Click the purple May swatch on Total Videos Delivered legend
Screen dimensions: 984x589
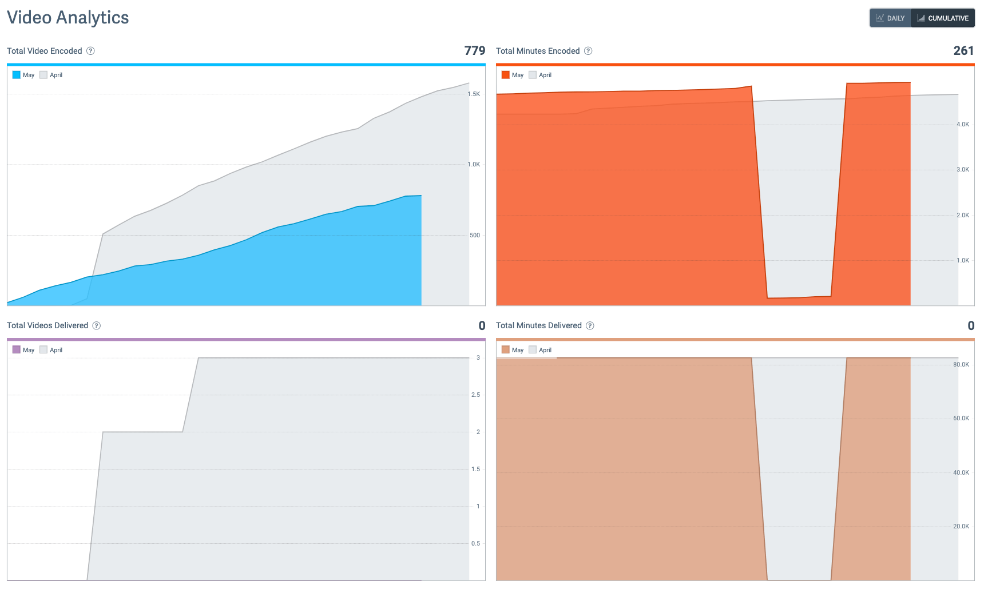(16, 349)
